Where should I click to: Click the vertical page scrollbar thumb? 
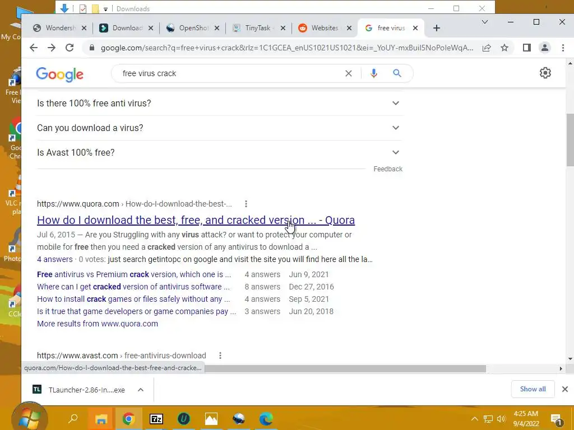(x=570, y=139)
